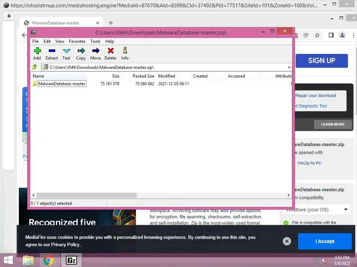Viewport: 357px width, 267px height.
Task: Click the MalwareDatabase-master folder icon
Action: (35, 83)
